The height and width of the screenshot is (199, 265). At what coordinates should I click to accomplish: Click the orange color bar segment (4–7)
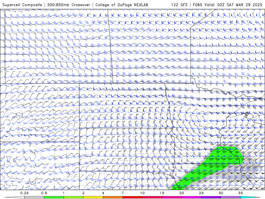click(113, 197)
